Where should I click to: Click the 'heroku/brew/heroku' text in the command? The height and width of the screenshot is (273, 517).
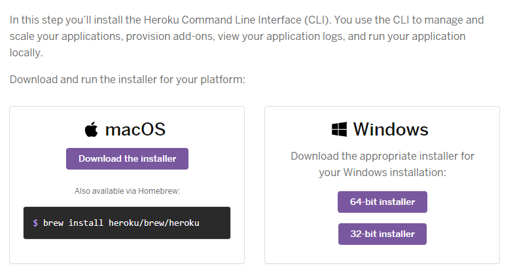pos(154,223)
